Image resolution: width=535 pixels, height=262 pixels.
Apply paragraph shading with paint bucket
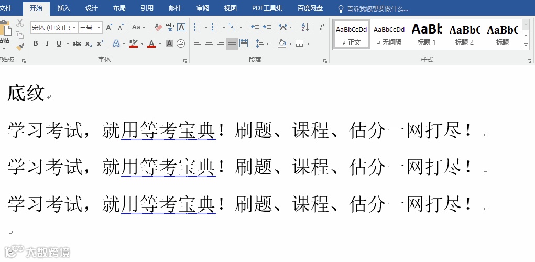282,43
